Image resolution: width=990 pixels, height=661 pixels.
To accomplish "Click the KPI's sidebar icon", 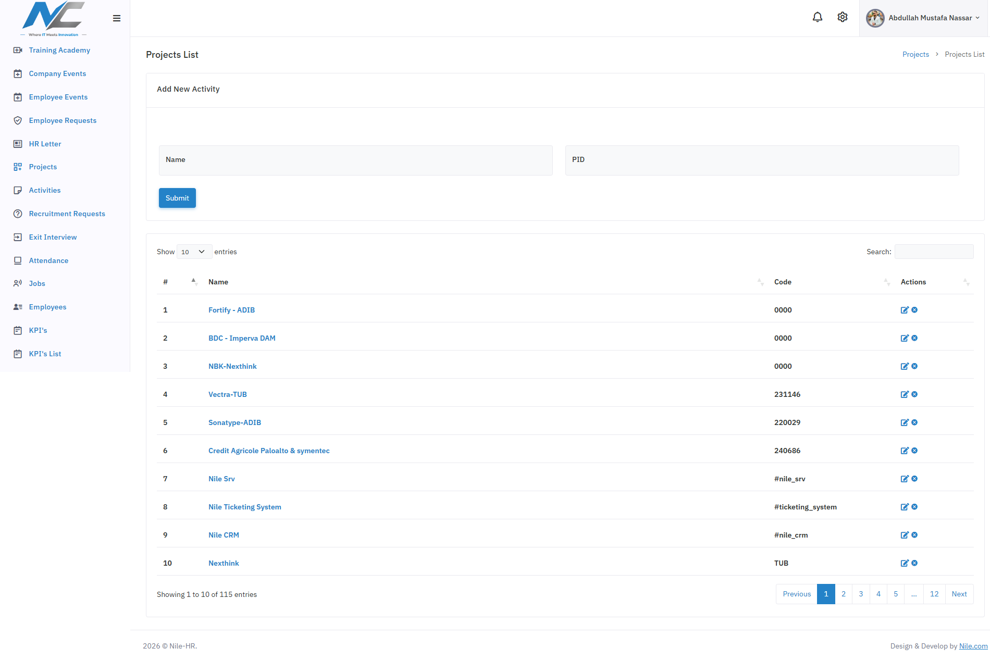I will tap(18, 330).
